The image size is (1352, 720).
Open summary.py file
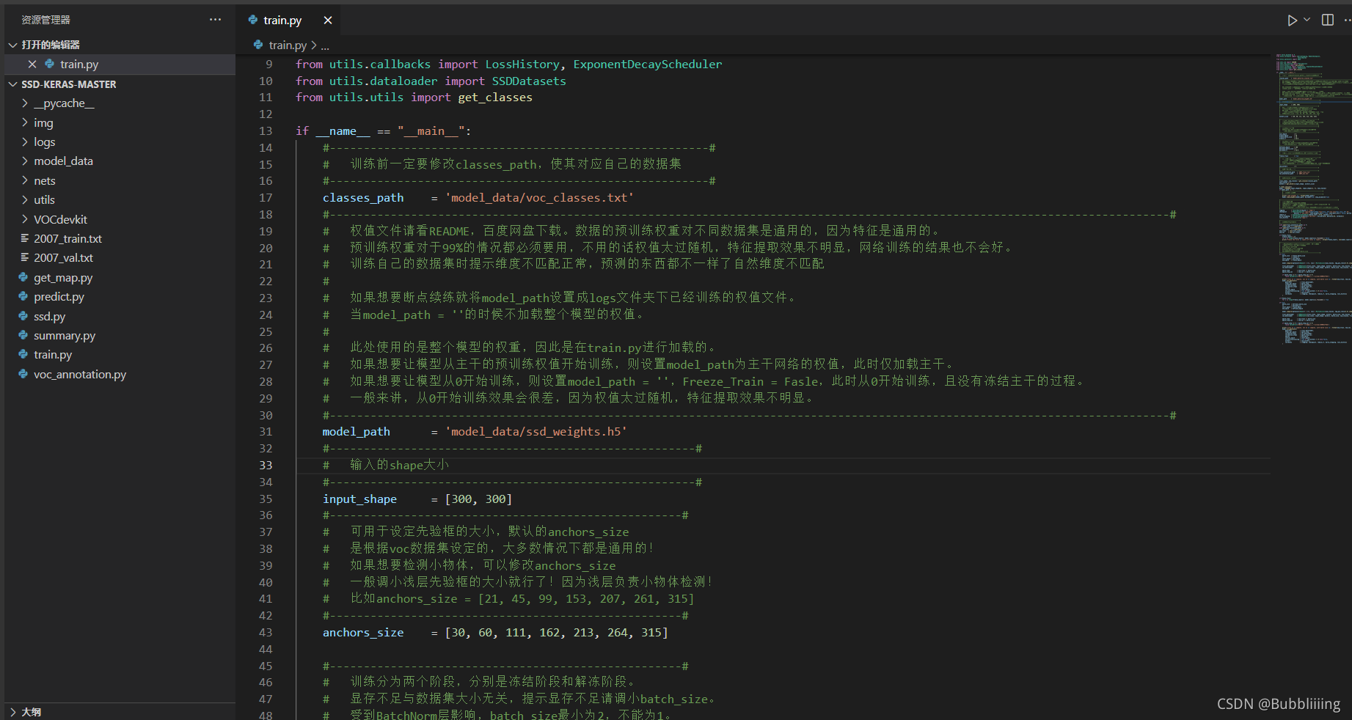coord(120,335)
